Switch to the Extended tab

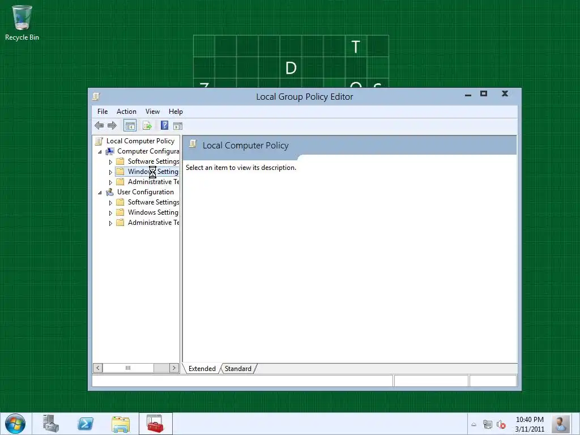pos(202,368)
